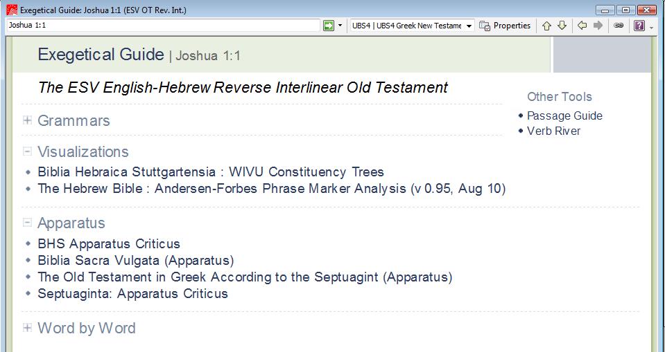
Task: Expand the Grammars section
Action: click(27, 120)
